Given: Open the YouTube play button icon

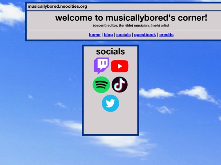Looking at the screenshot, I should 120,66.
